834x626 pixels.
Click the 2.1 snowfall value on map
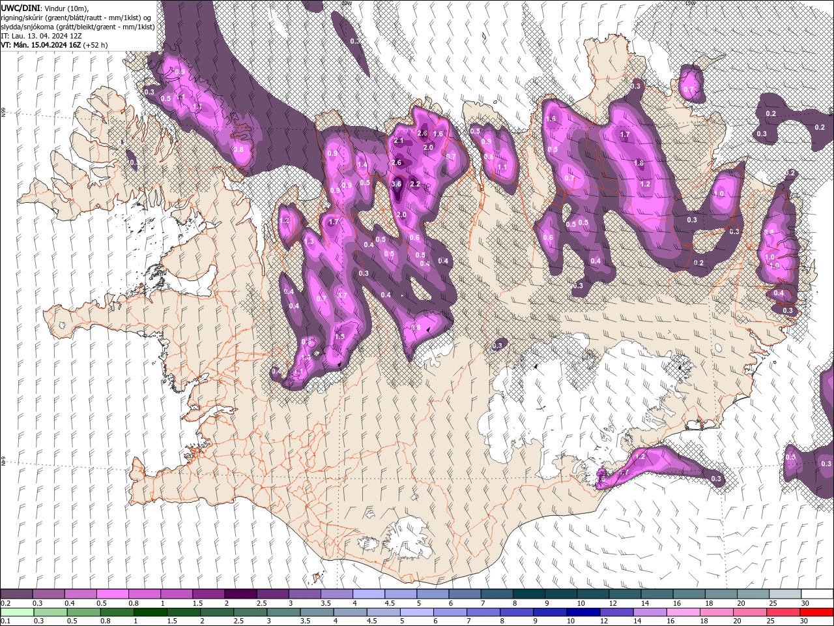(399, 141)
